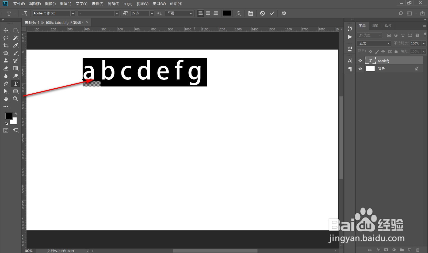Open the Character panel icon
428x253 pixels.
pyautogui.click(x=350, y=61)
